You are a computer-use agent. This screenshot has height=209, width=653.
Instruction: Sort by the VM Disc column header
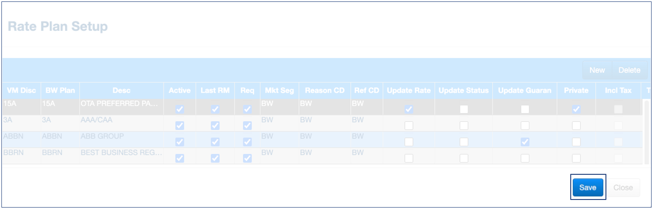click(x=21, y=90)
